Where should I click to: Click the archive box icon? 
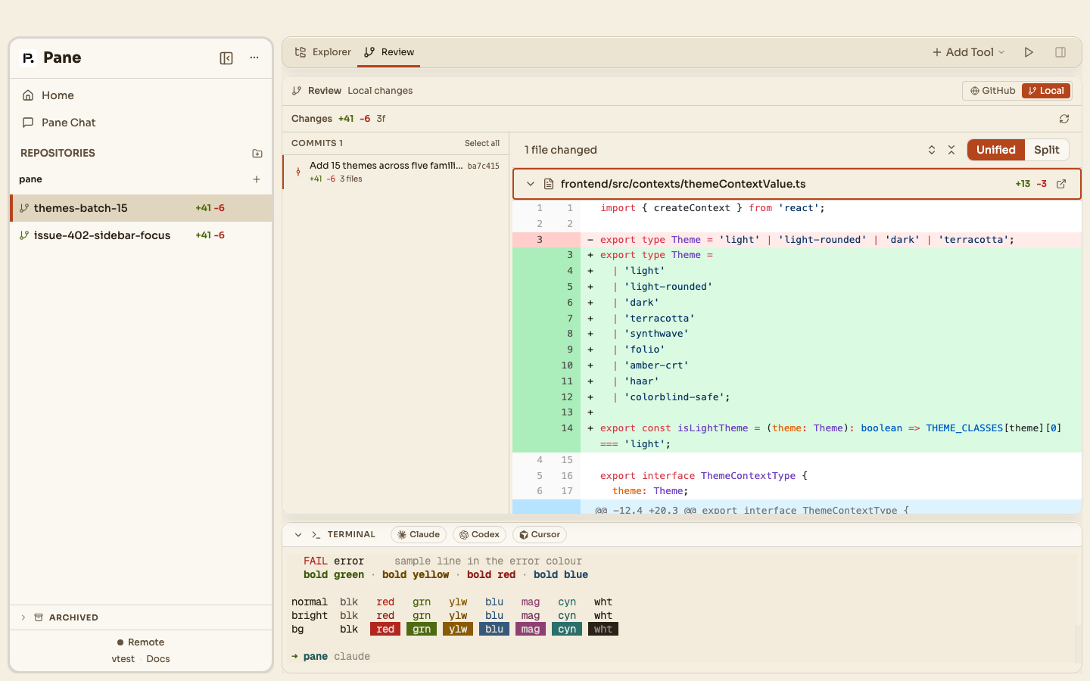click(39, 617)
